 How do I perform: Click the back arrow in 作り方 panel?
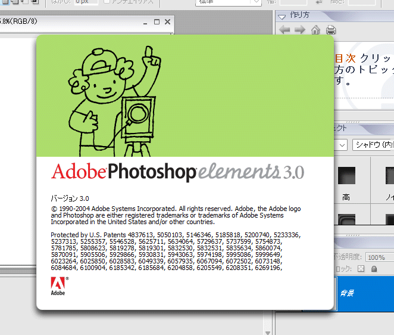tap(284, 30)
